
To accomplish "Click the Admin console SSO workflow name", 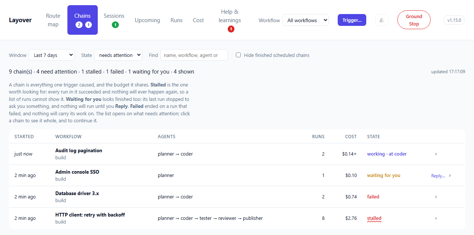I will coord(77,172).
